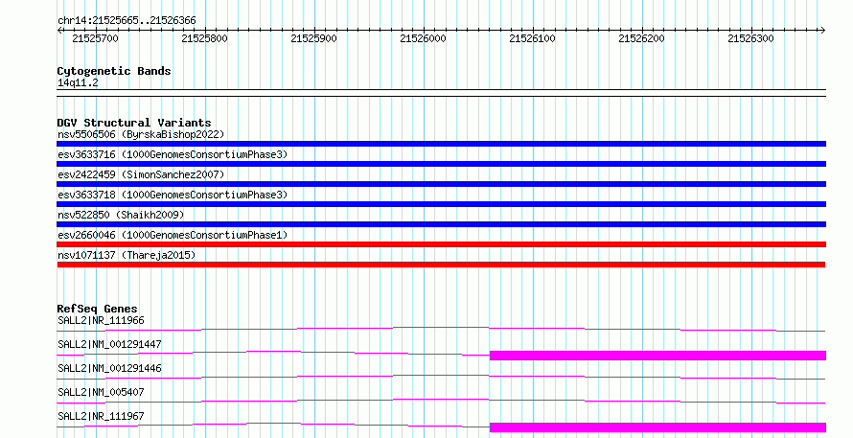Image resolution: width=853 pixels, height=438 pixels.
Task: Click ruler position 21525800
Action: 204,38
